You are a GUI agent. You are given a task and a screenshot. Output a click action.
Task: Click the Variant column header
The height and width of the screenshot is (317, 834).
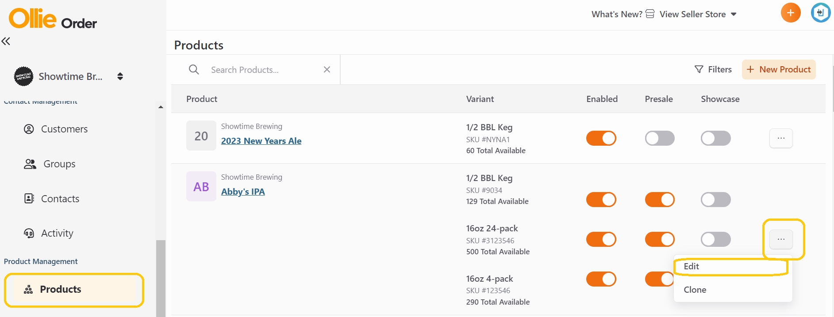pyautogui.click(x=480, y=99)
